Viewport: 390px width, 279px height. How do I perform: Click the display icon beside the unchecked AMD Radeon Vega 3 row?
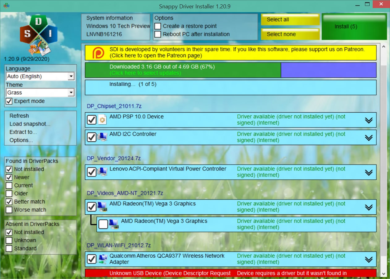tap(114, 224)
